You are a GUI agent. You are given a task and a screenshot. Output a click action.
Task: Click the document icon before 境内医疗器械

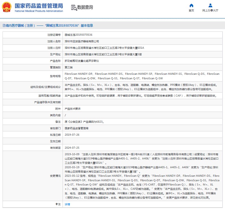point(3,25)
